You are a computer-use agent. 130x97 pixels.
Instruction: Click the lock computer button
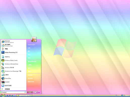pos(35,92)
